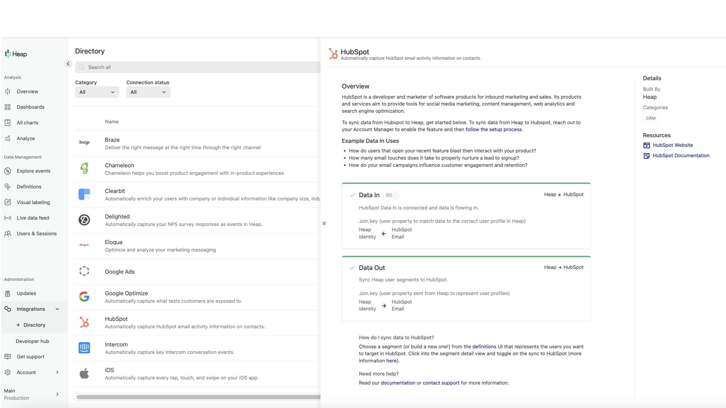Click the HubSpot sprocket logo in the header
726x408 pixels.
(334, 54)
